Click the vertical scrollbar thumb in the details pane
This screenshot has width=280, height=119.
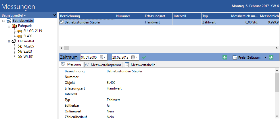pos(277,82)
